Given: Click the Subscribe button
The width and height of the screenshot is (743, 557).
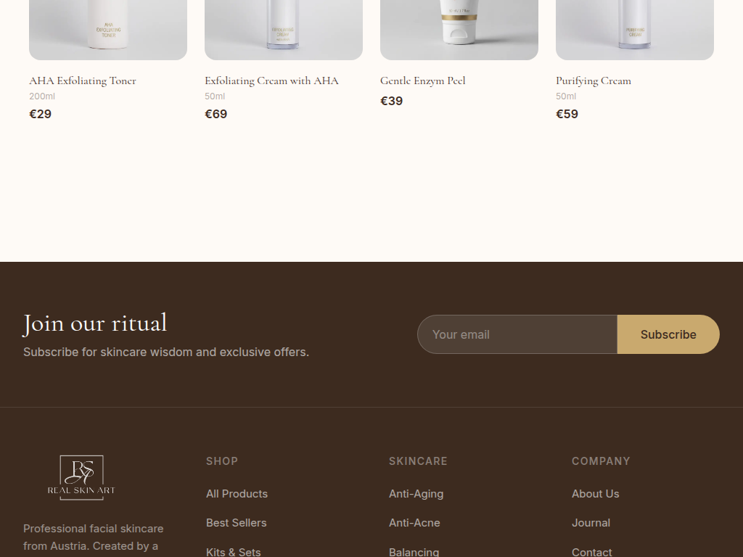Looking at the screenshot, I should point(668,334).
